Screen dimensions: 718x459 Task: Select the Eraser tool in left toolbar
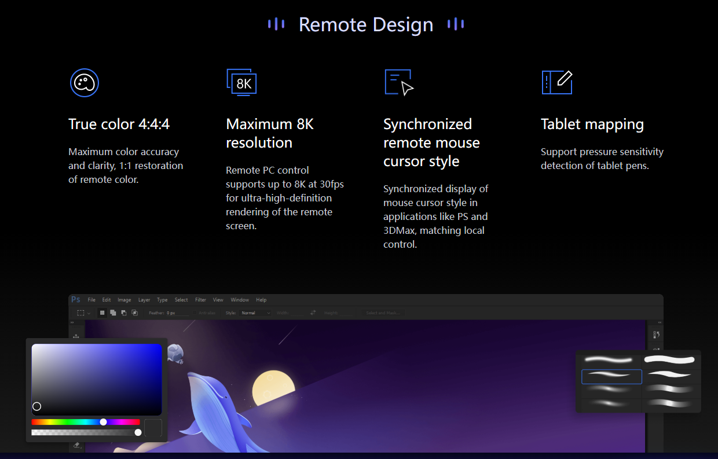[x=76, y=446]
